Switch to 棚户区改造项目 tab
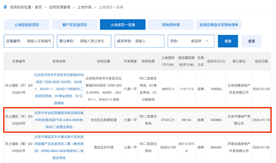 pos(75,25)
